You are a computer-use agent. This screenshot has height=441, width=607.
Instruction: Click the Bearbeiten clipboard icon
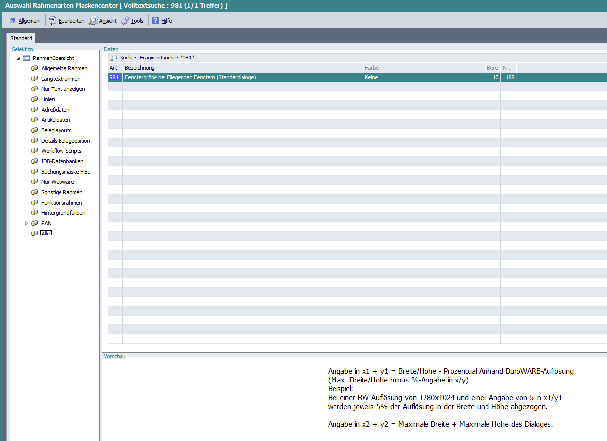point(52,21)
